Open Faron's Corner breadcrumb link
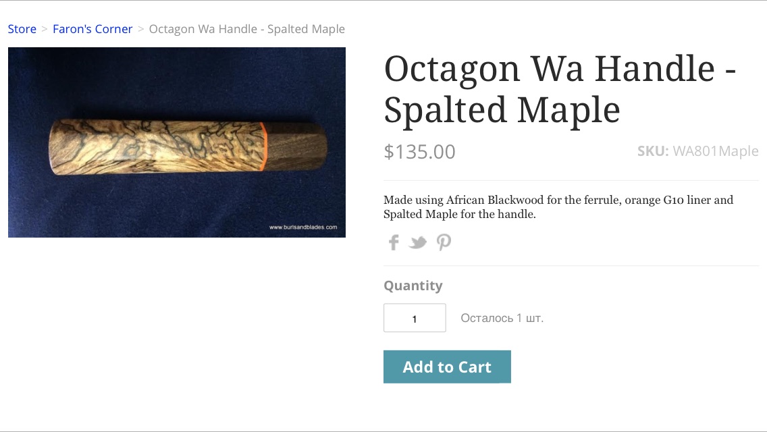The height and width of the screenshot is (432, 767). pos(92,29)
